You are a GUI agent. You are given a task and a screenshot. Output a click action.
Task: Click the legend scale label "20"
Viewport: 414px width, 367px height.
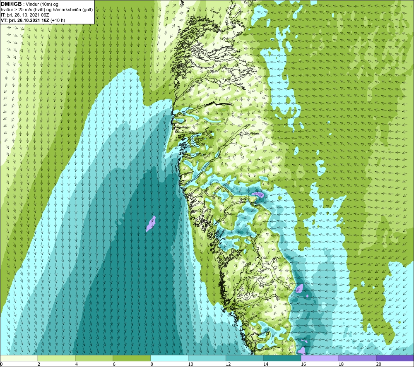coord(379,365)
